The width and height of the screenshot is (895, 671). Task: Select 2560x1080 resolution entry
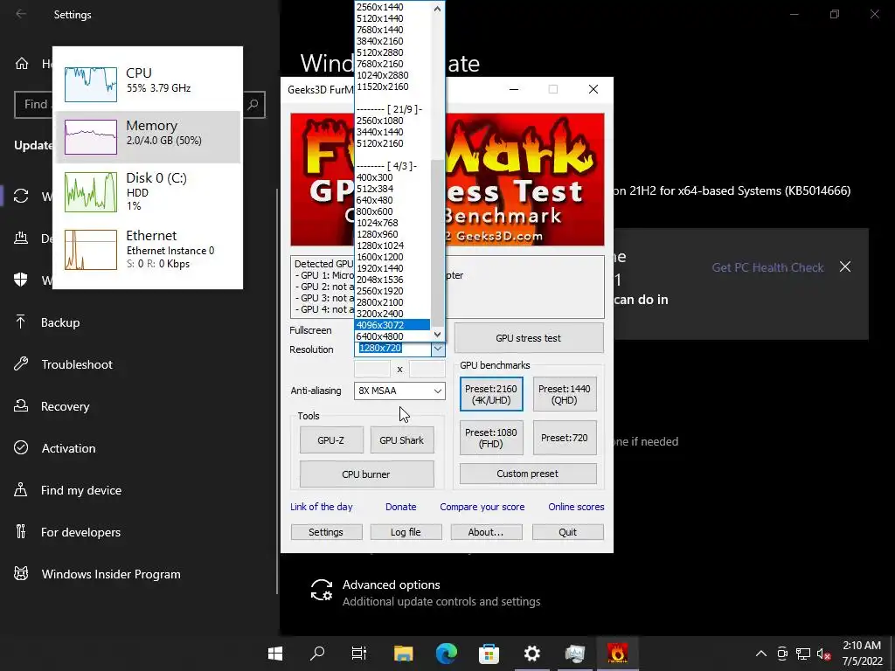(x=392, y=121)
